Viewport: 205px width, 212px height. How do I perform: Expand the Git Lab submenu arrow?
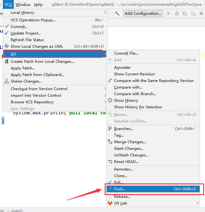197,203
